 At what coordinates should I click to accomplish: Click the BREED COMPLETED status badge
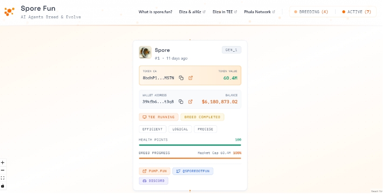tap(202, 117)
